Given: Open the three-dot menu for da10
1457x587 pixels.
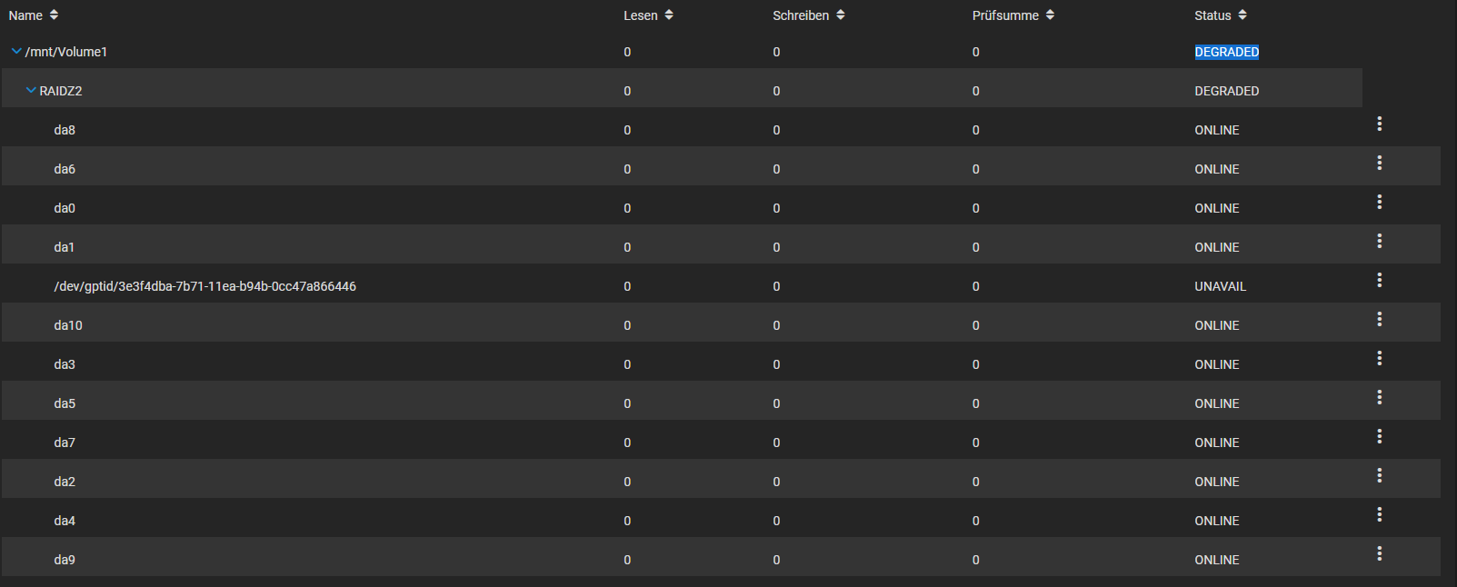Looking at the screenshot, I should pyautogui.click(x=1379, y=319).
